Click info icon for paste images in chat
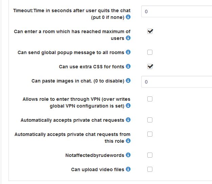 click(x=128, y=81)
